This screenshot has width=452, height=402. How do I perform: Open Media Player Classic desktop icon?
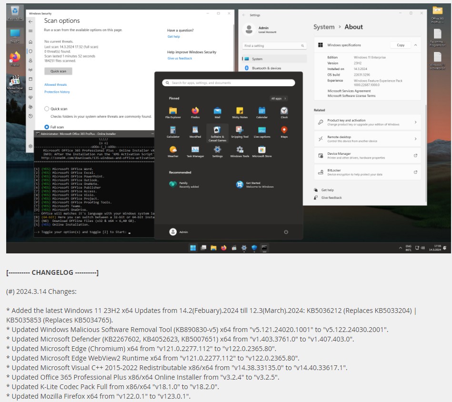[x=15, y=84]
